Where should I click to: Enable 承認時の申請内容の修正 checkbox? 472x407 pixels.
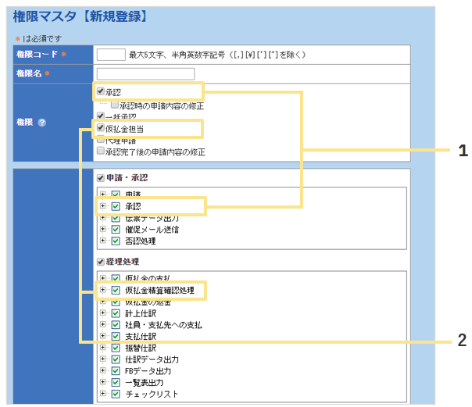tap(115, 105)
